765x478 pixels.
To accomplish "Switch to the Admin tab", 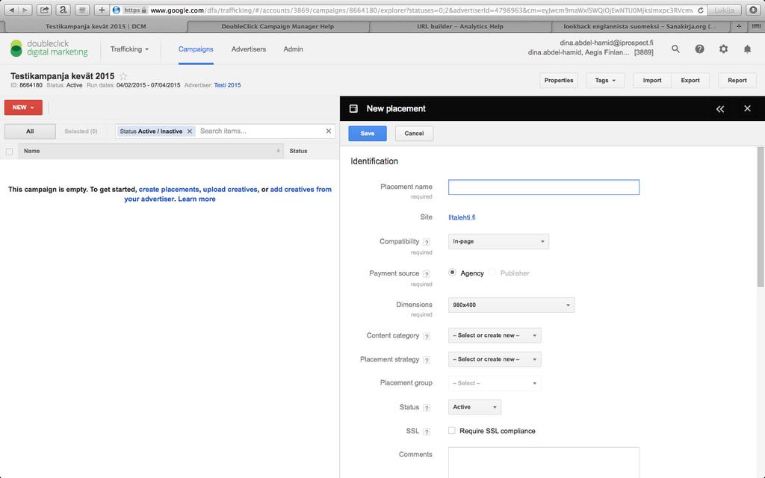I will point(293,49).
